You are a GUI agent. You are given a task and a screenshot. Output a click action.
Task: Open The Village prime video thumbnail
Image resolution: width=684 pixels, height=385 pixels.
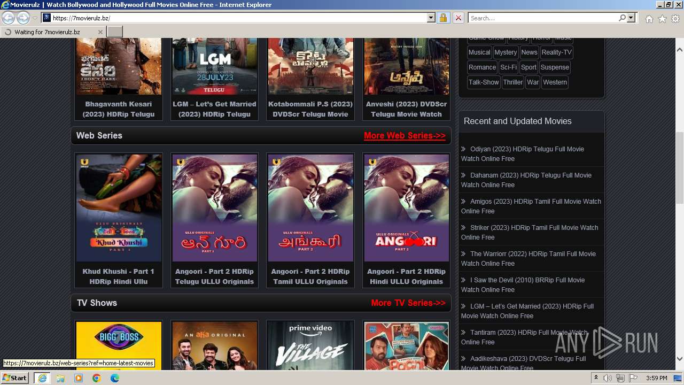pyautogui.click(x=310, y=345)
